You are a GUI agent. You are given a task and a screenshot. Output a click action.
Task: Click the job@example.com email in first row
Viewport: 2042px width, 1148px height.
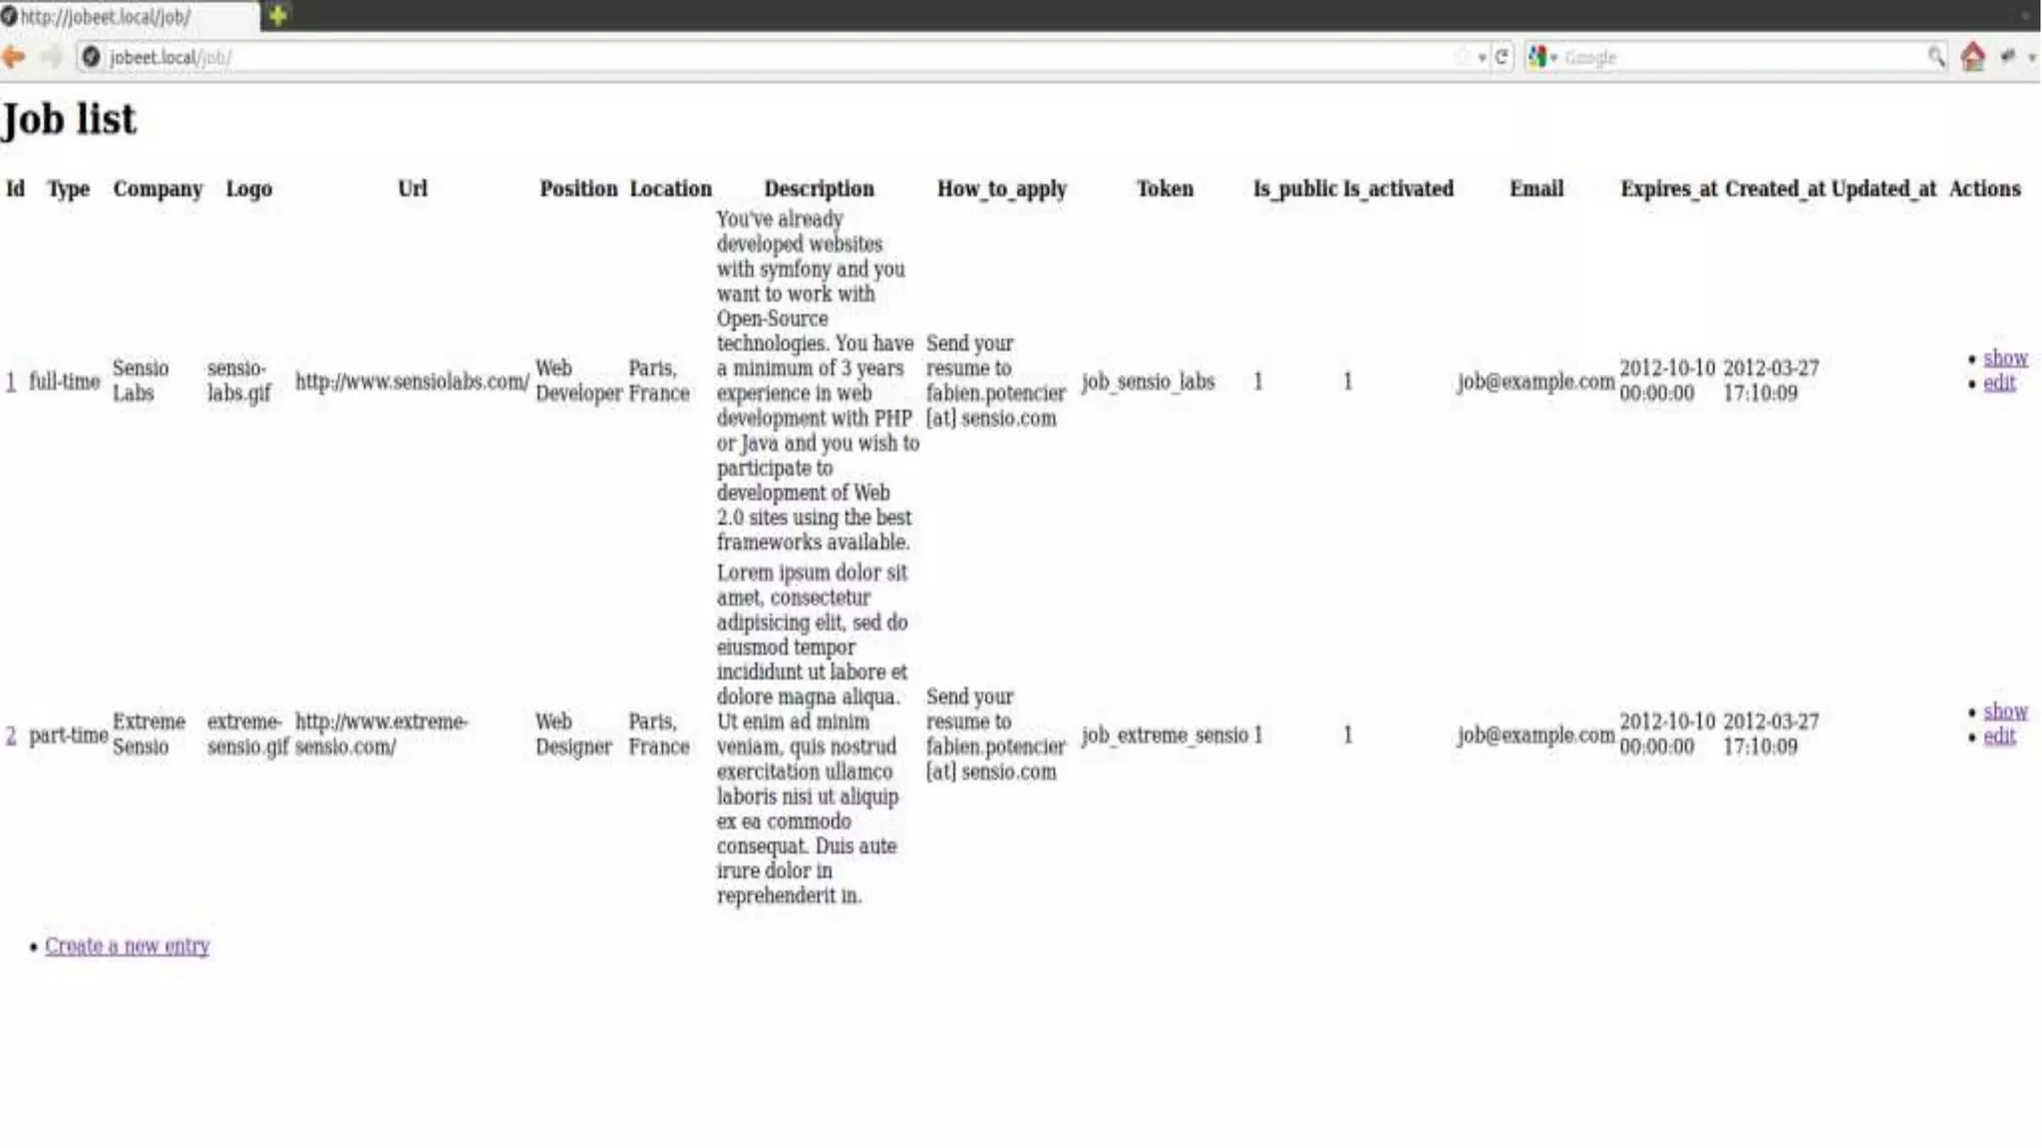tap(1535, 382)
